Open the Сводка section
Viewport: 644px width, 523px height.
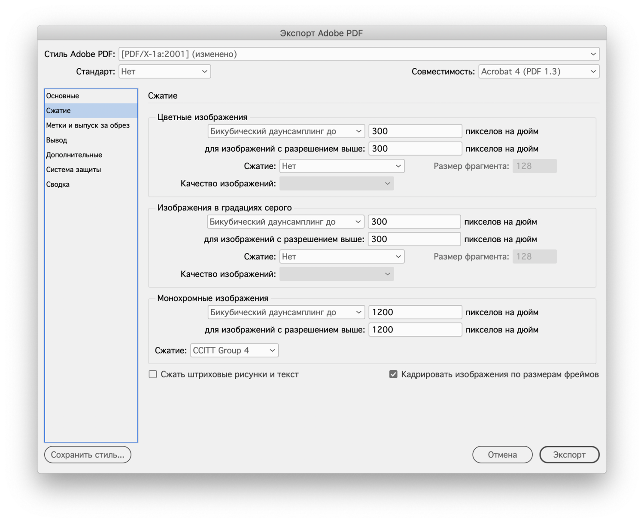point(91,184)
